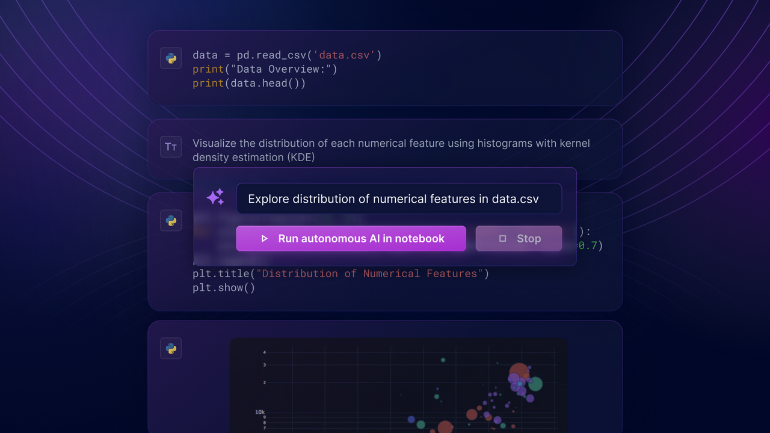The height and width of the screenshot is (433, 770).
Task: Click the Python icon beside the scatter plot output
Action: [x=171, y=348]
